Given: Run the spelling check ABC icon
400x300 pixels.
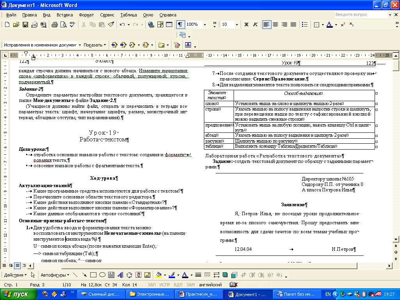Looking at the screenshot, I should 72,25.
